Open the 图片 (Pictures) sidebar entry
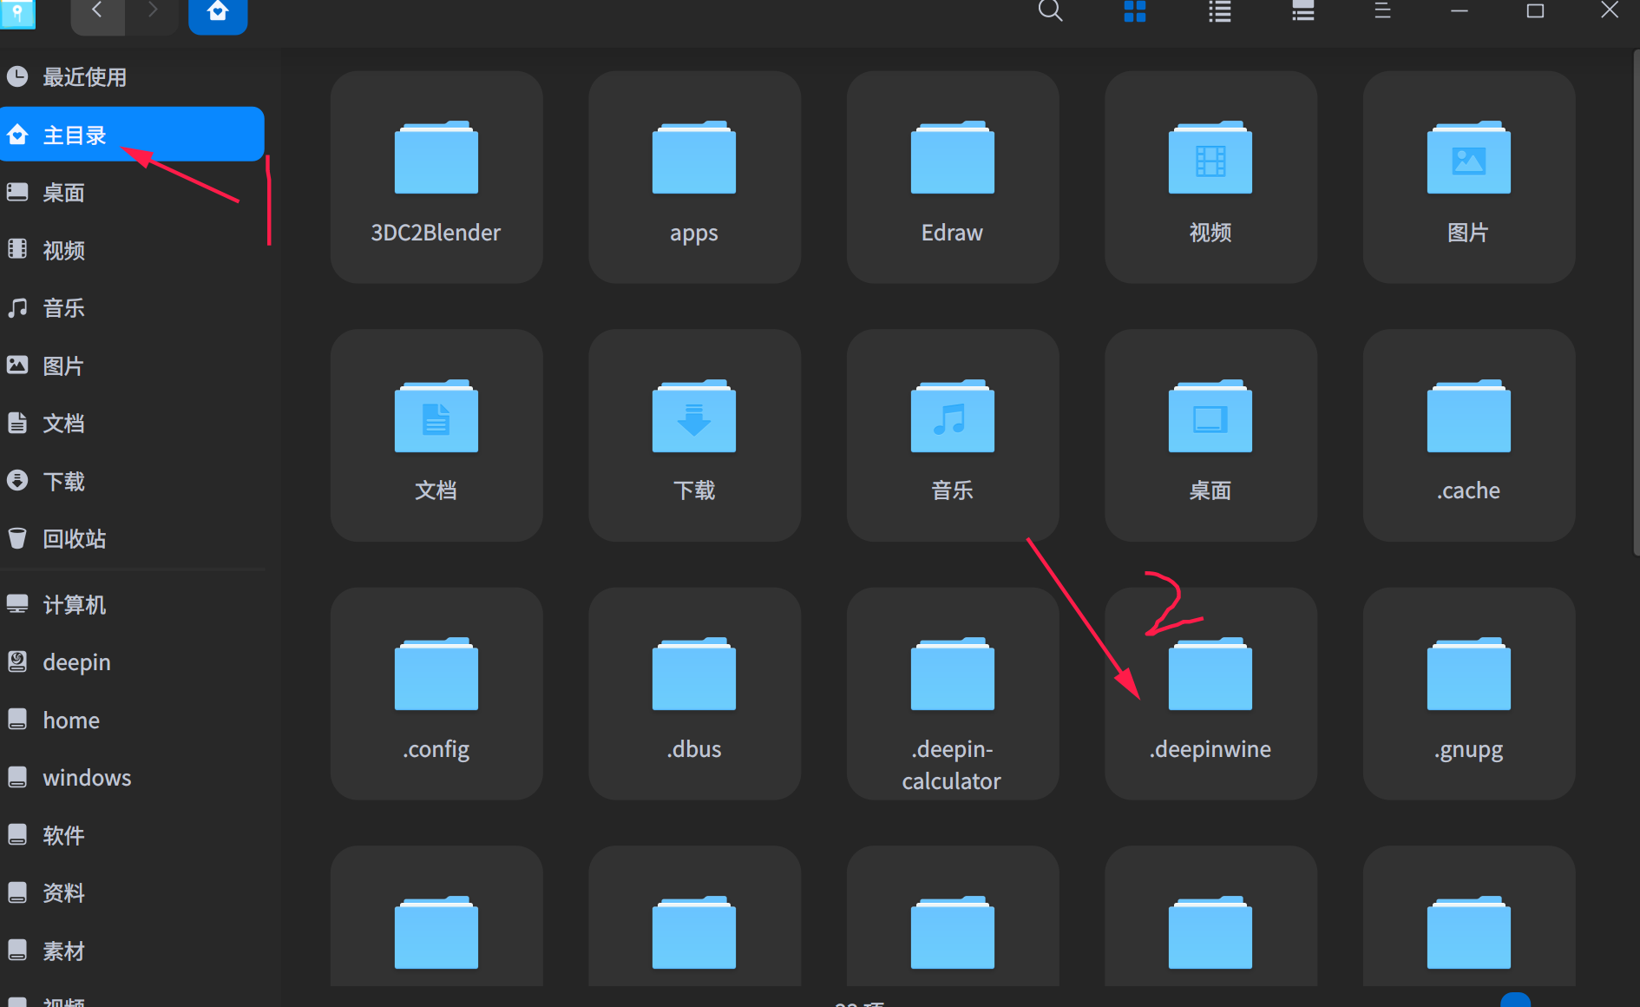Image resolution: width=1640 pixels, height=1007 pixels. (x=63, y=365)
